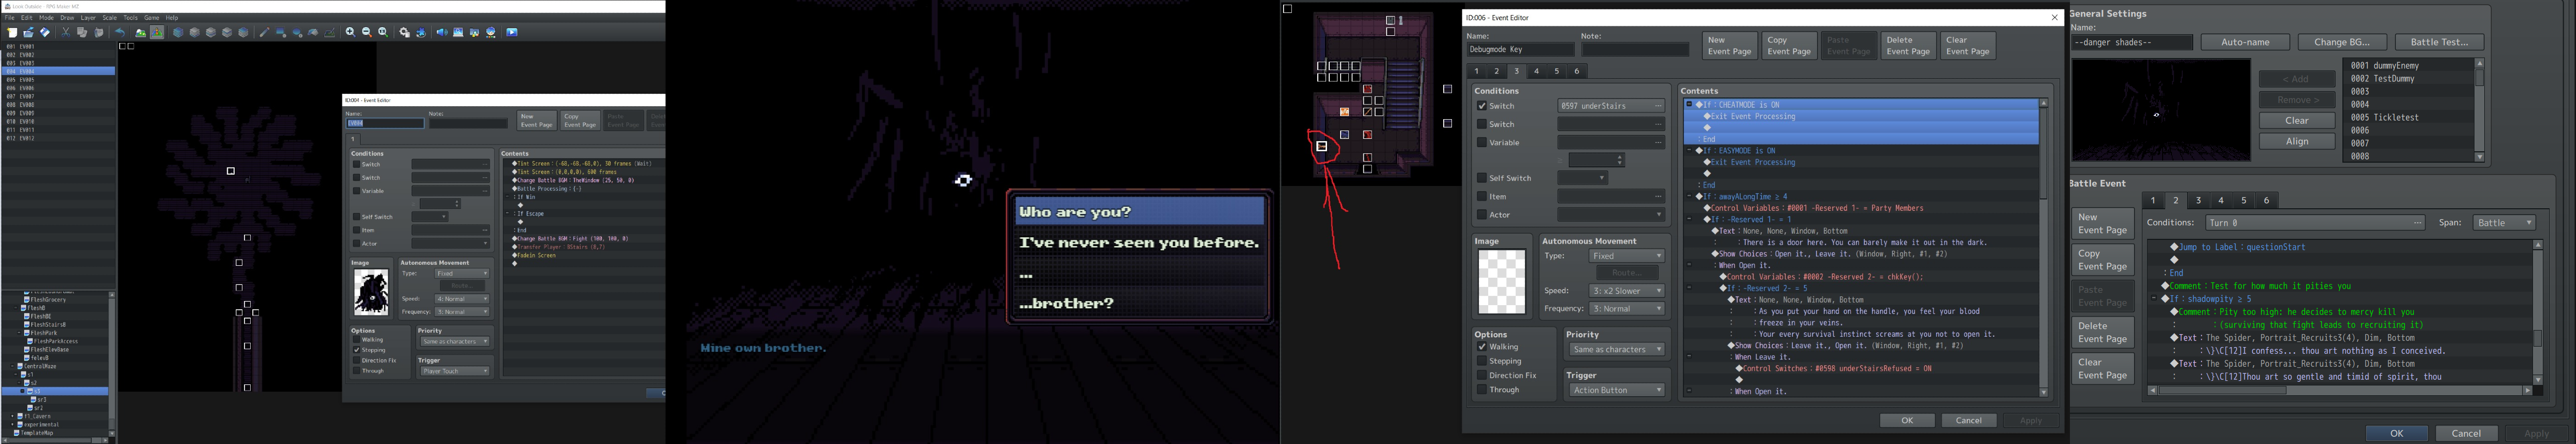Image resolution: width=2576 pixels, height=444 pixels.
Task: Uncheck Stepping in the ID:004 Event Editor
Action: (x=356, y=350)
